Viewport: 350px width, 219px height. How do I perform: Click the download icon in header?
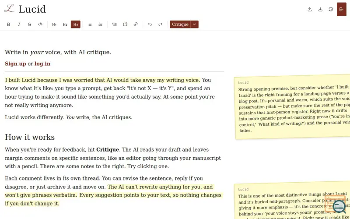(x=320, y=9)
